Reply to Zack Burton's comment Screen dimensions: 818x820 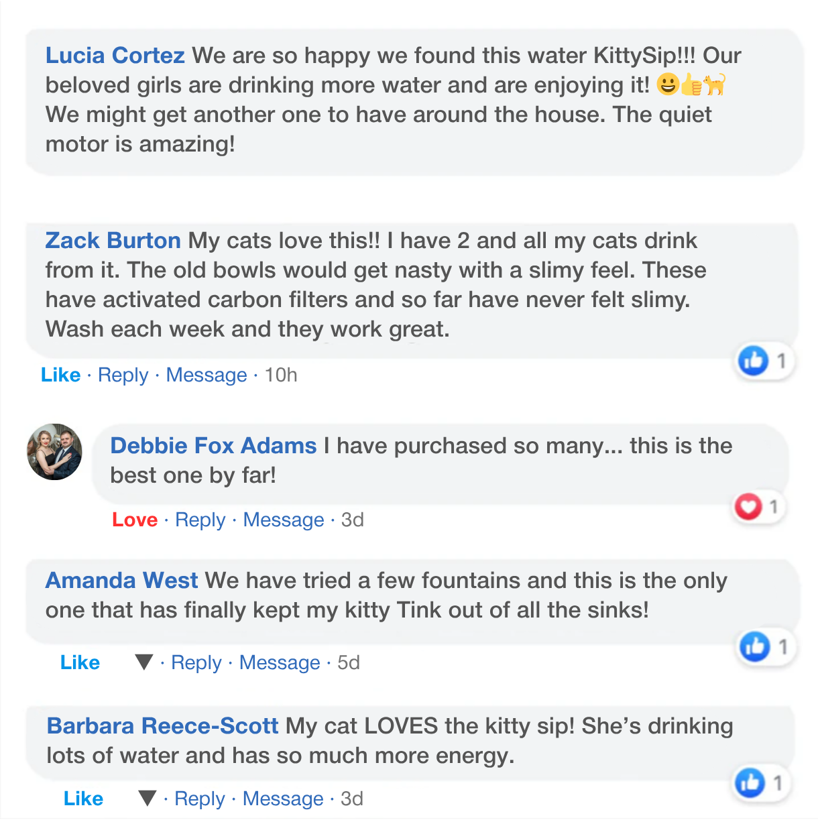[x=123, y=375]
